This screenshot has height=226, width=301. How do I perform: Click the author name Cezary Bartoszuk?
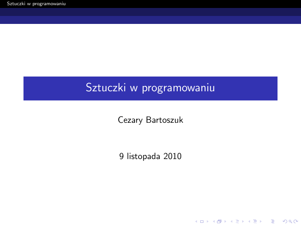coord(150,120)
